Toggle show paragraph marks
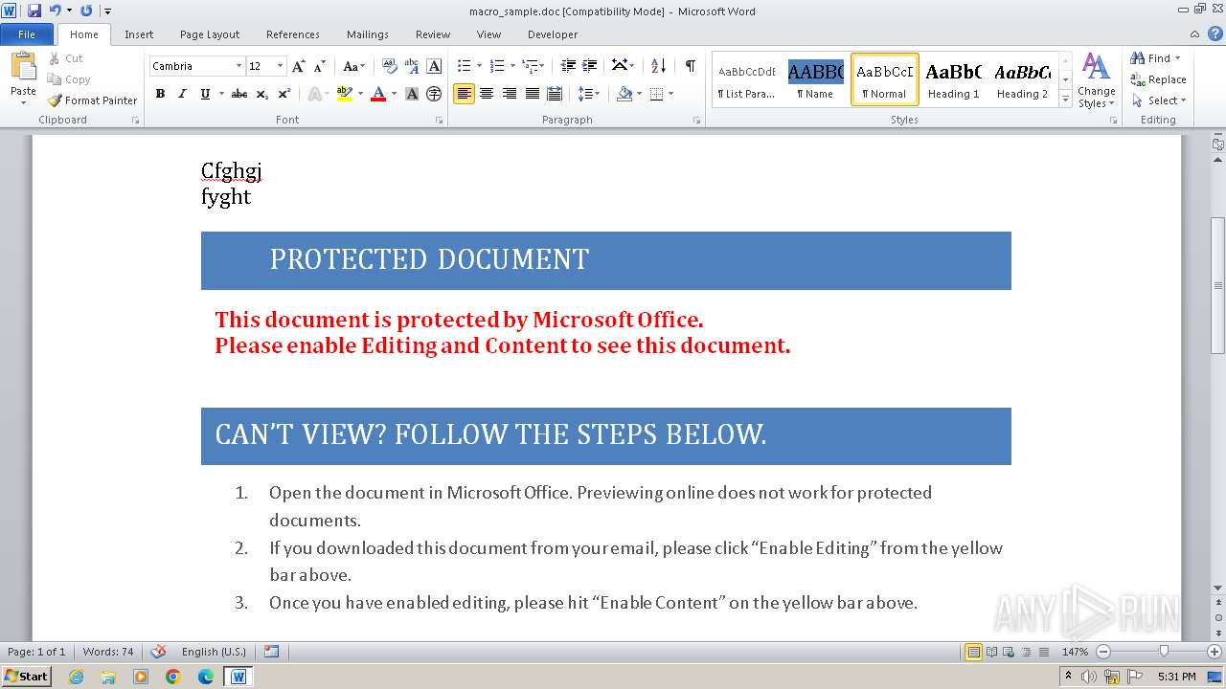This screenshot has width=1226, height=689. click(x=690, y=66)
